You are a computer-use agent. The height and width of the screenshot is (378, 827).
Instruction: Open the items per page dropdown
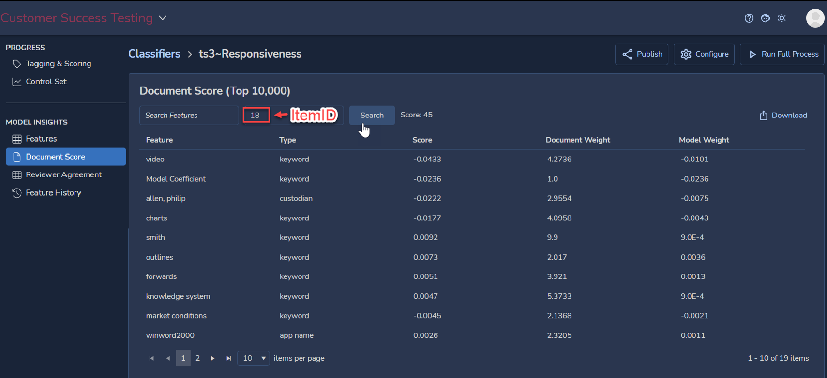254,358
